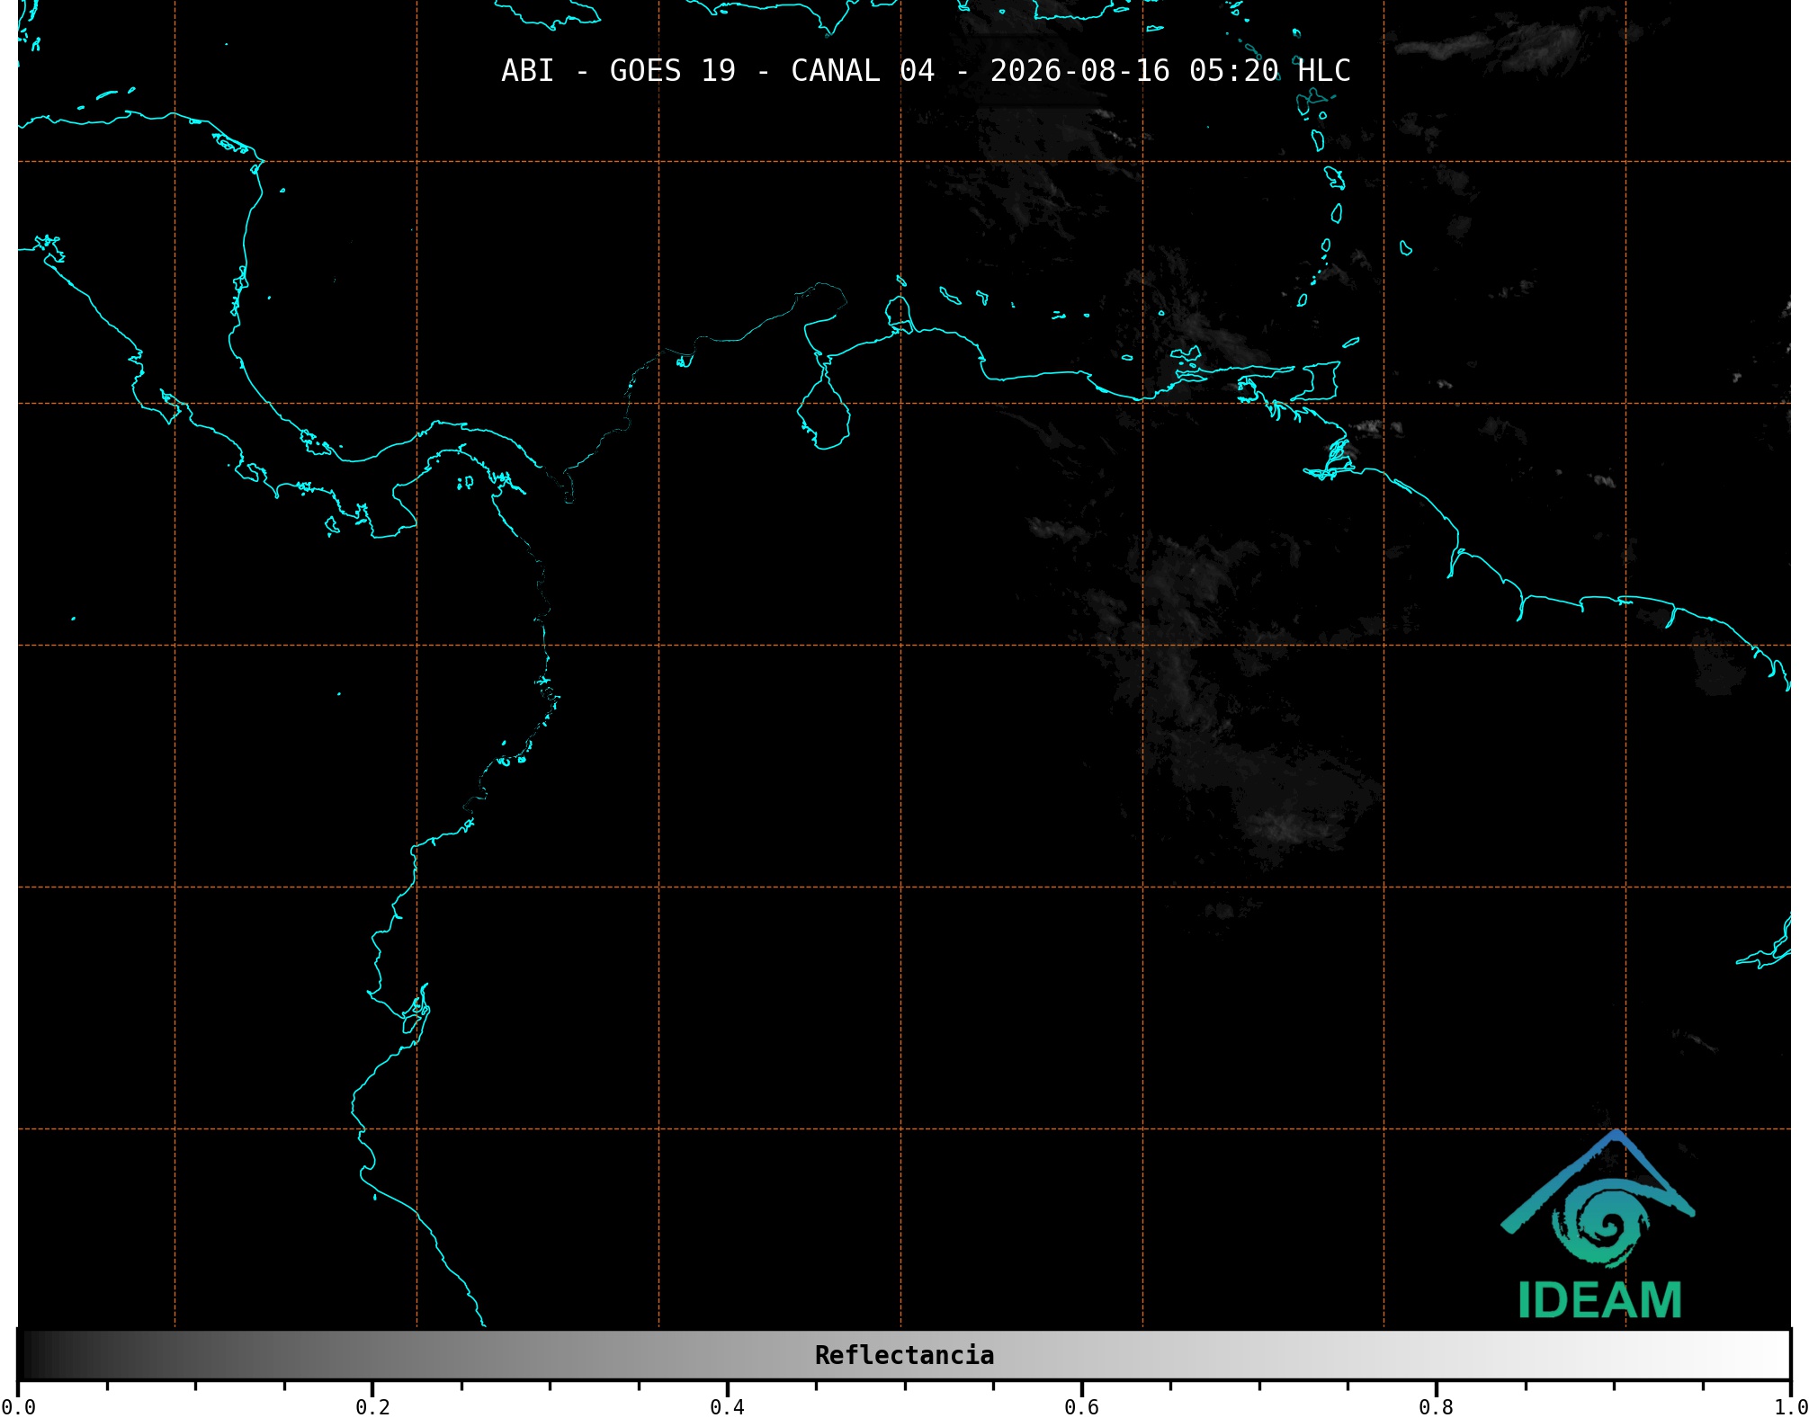This screenshot has height=1418, width=1809.
Task: Click the image title 'ABI - GOES 19 - CANAL 04'
Action: (718, 71)
